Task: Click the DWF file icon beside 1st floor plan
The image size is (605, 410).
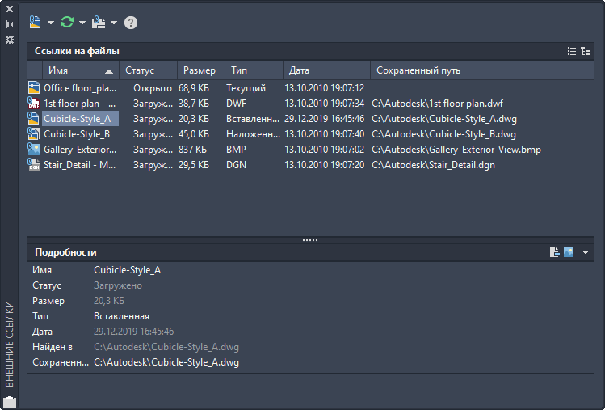Action: [34, 104]
